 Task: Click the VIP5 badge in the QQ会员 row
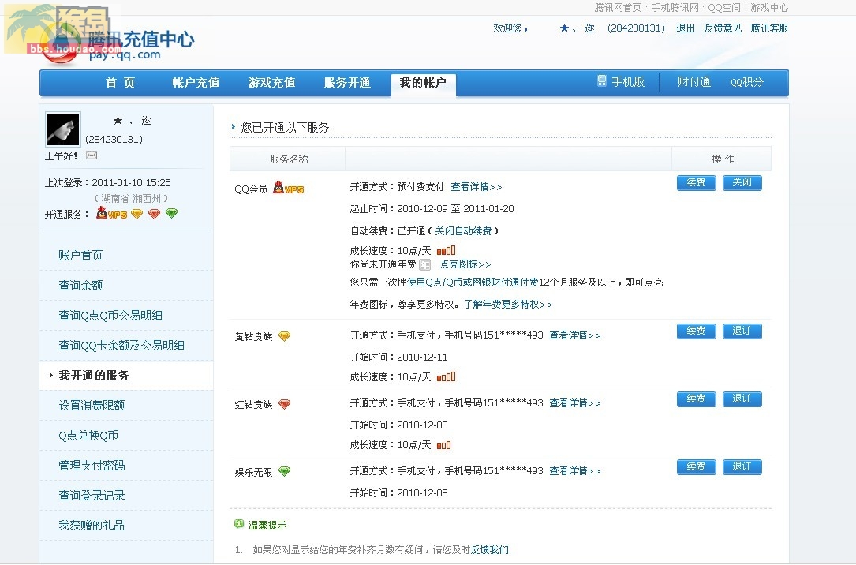[288, 189]
